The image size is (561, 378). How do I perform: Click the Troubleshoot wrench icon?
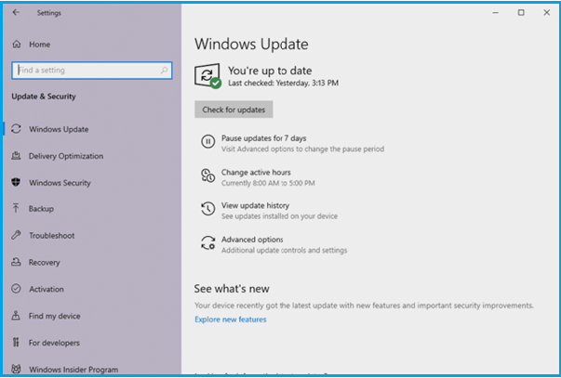16,235
